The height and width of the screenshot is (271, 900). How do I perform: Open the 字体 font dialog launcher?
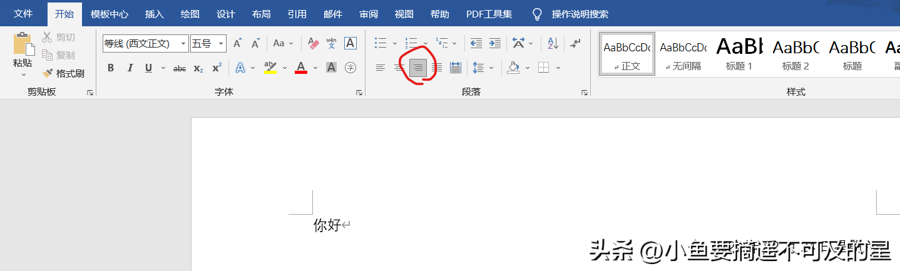click(x=359, y=93)
